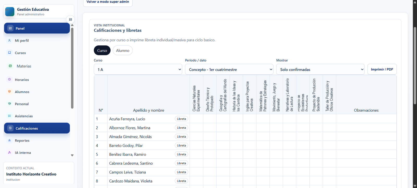Click the Panel dashboard icon
Viewport: 417px width, 188px height.
tap(10, 28)
